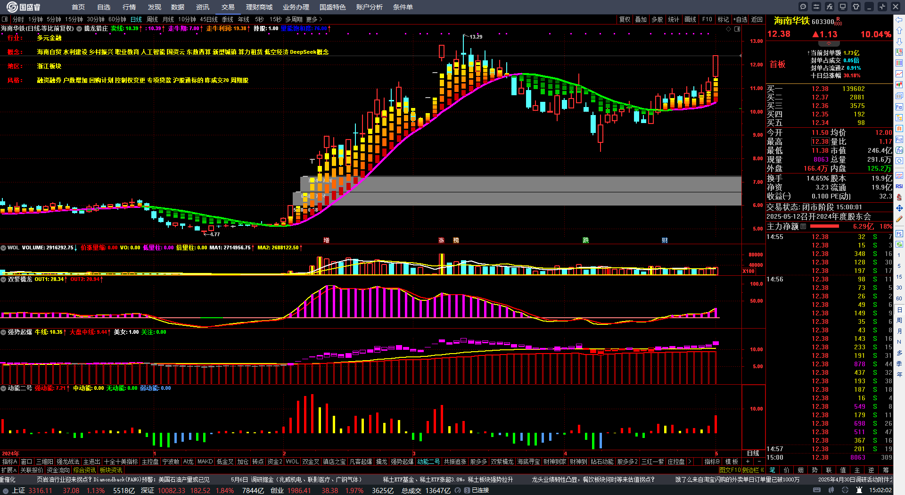The height and width of the screenshot is (495, 905).
Task: Zoom out chart with - button
Action: 759,462
